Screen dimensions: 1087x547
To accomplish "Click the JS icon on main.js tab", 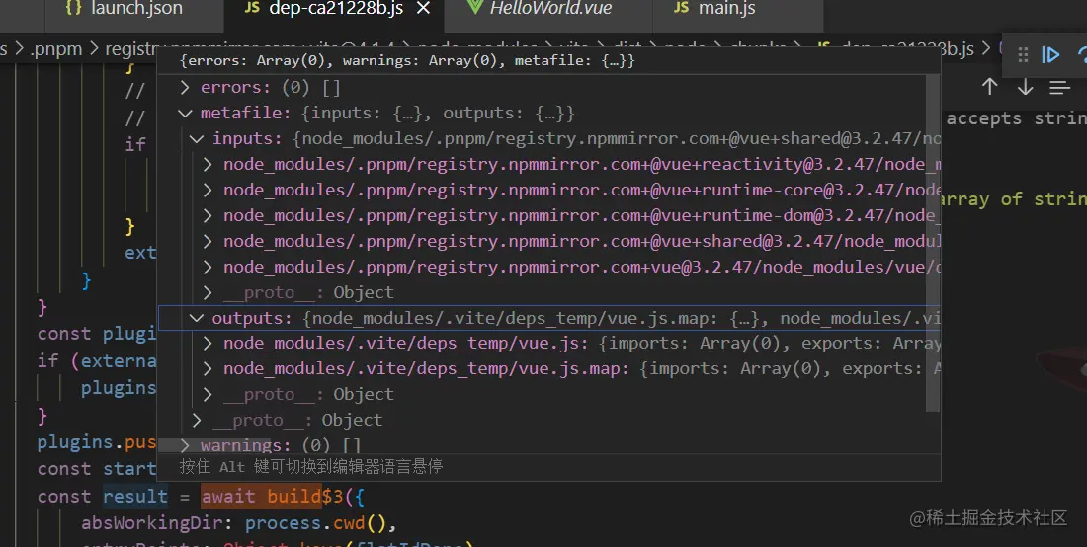I will (x=682, y=8).
